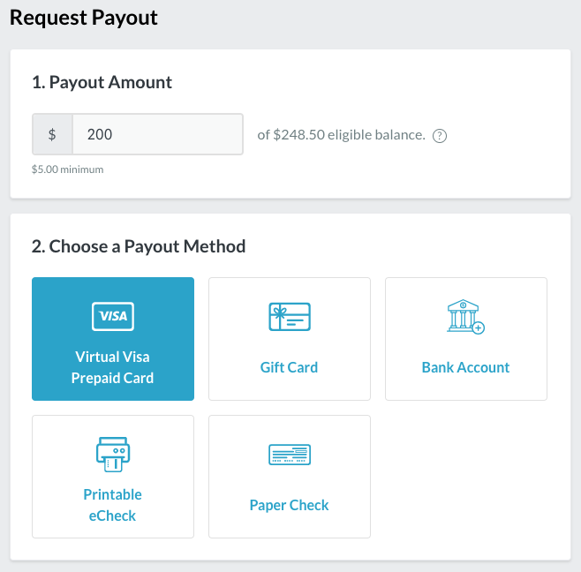Image resolution: width=581 pixels, height=572 pixels.
Task: Click the empty slot right of Paper Check
Action: point(466,477)
